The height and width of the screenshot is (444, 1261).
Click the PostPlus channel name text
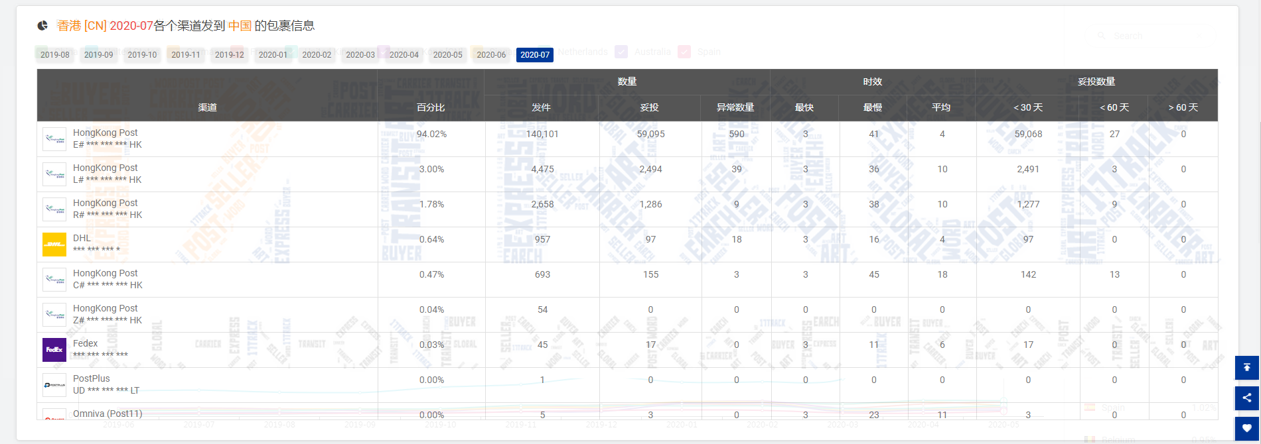tap(92, 378)
